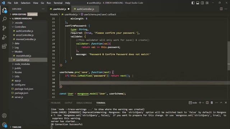This screenshot has height=129, width=230.
Task: Open app.js in the Explorer
Action: 28,81
